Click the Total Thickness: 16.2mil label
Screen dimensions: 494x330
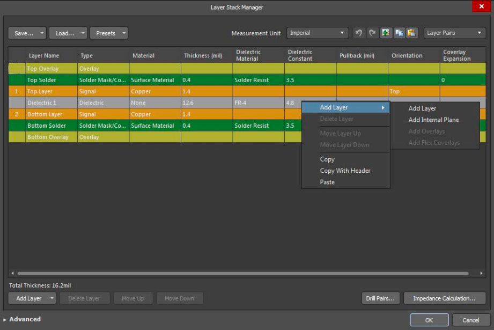40,285
